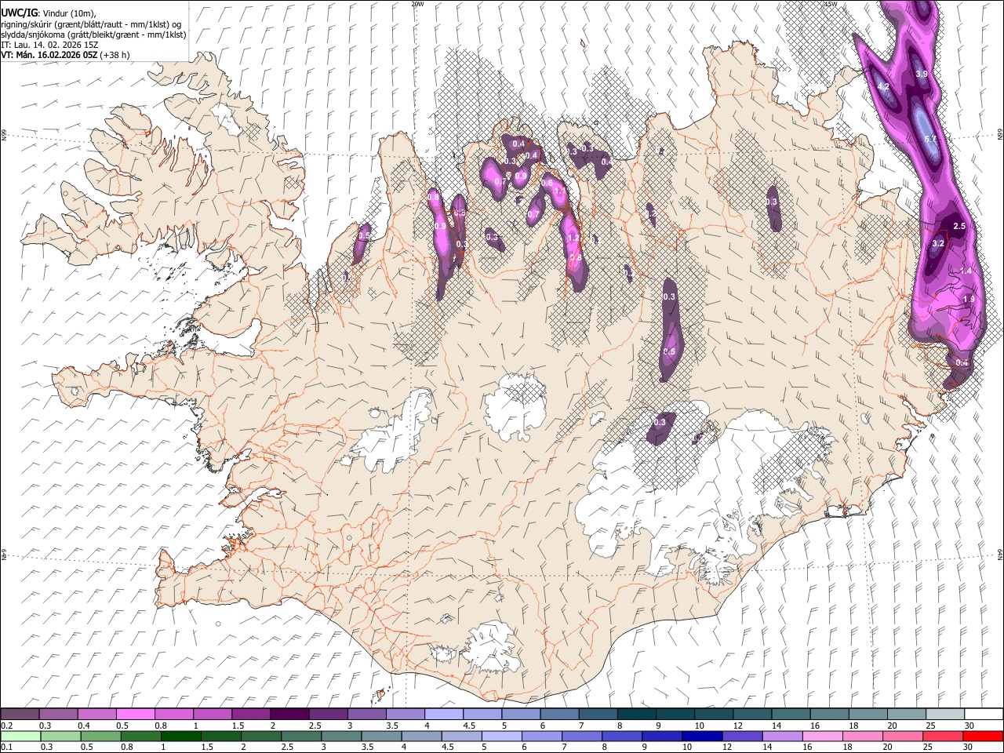Select the red lower swatch between 25 and 30
Screen dimensions: 1004x753
(x=941, y=736)
